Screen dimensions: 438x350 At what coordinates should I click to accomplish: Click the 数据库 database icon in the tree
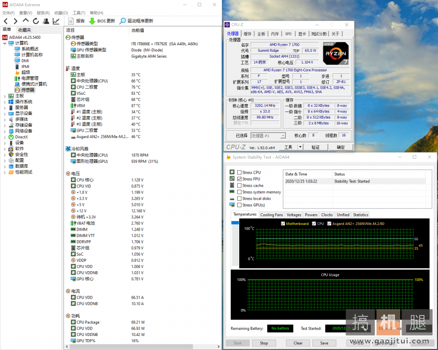pyautogui.click(x=11, y=166)
